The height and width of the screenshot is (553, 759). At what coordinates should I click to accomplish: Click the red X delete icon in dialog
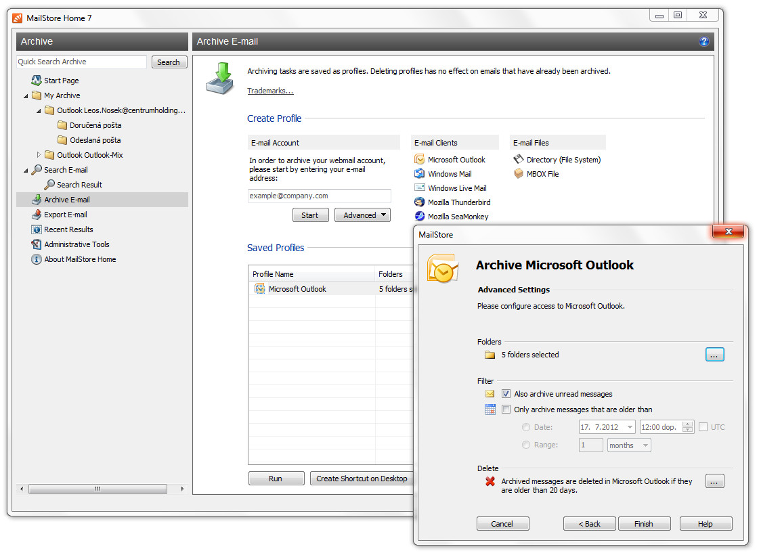pos(490,481)
